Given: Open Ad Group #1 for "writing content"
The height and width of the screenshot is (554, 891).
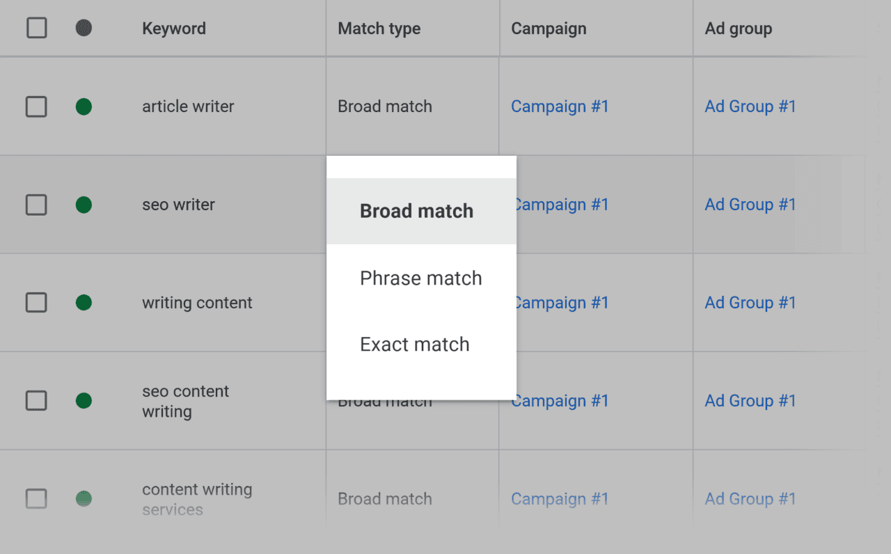Looking at the screenshot, I should (x=750, y=302).
